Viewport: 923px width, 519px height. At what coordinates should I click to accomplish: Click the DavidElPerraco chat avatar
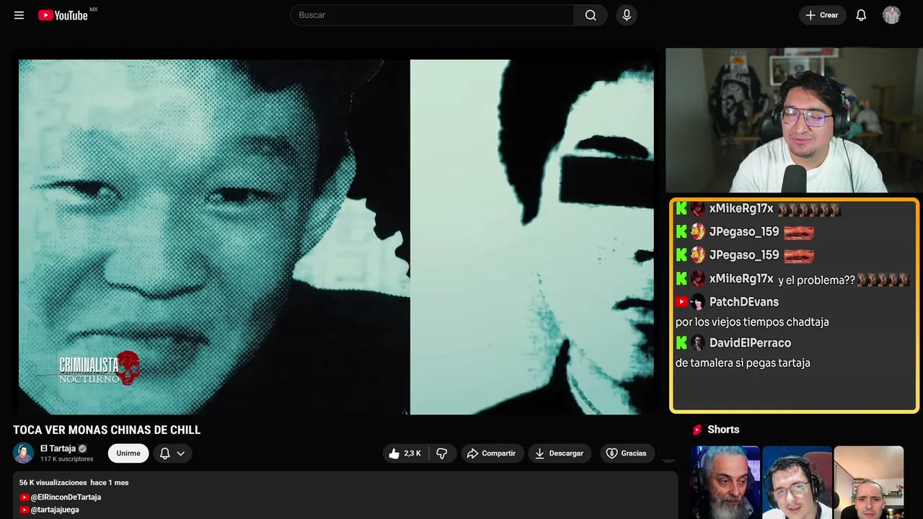[698, 343]
